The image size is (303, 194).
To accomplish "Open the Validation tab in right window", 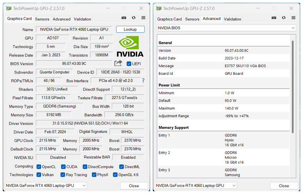I will [x=232, y=19].
